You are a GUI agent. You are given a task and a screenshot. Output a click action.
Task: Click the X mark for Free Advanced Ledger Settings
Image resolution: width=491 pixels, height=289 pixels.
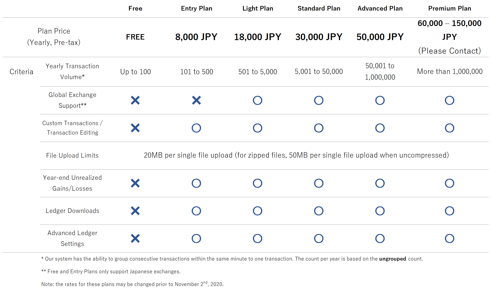pyautogui.click(x=135, y=238)
